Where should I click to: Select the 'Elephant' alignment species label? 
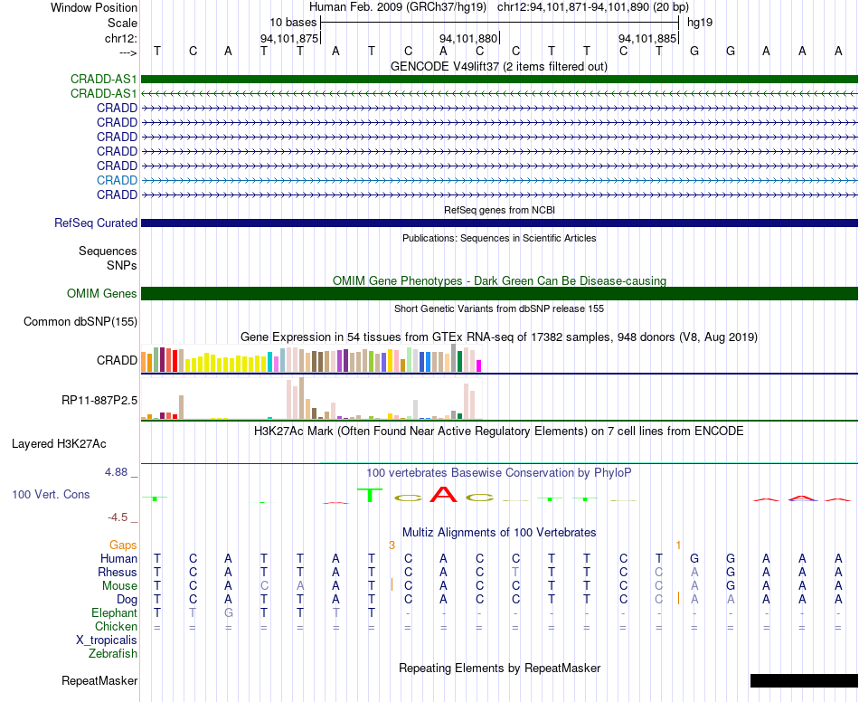click(x=115, y=612)
